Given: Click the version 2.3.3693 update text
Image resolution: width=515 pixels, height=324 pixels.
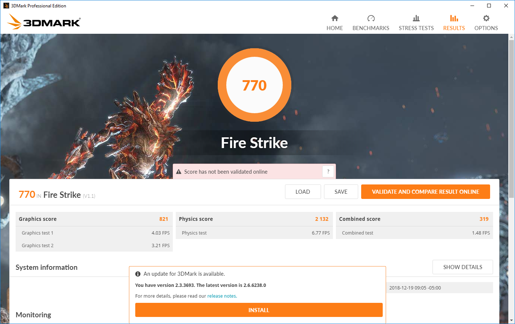Looking at the screenshot, I should 201,285.
